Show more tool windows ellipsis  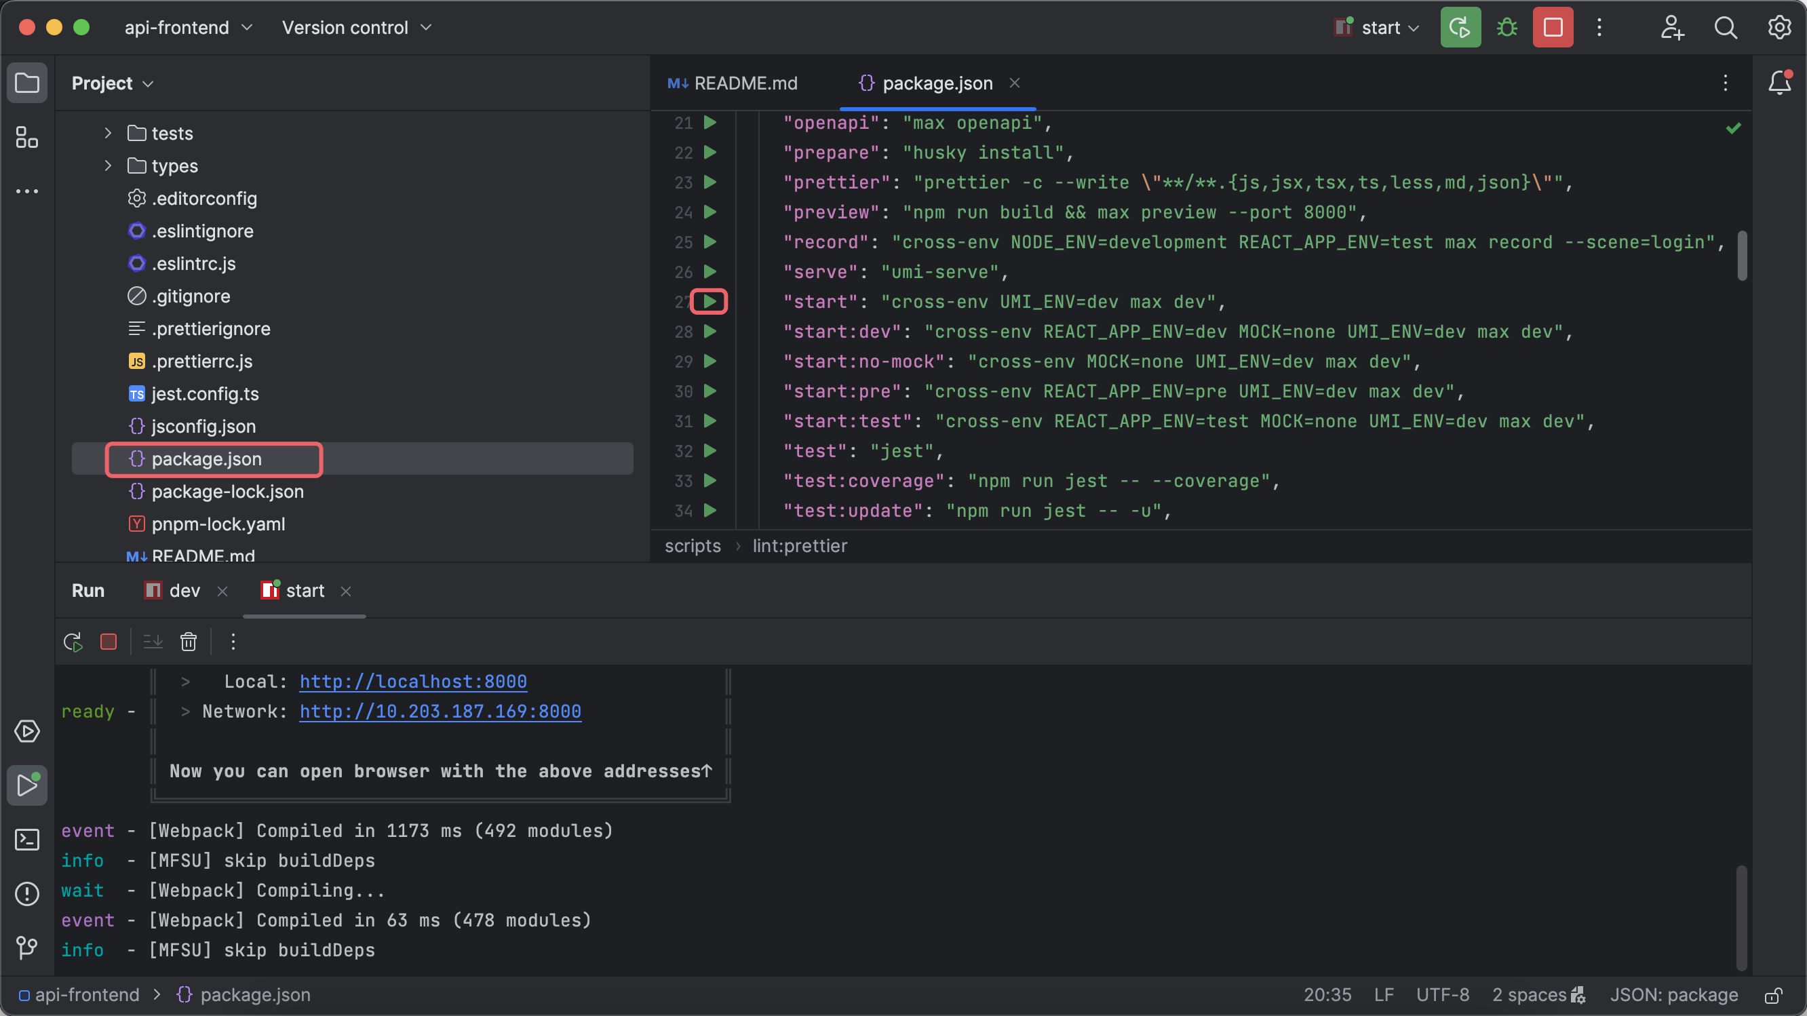(x=27, y=191)
